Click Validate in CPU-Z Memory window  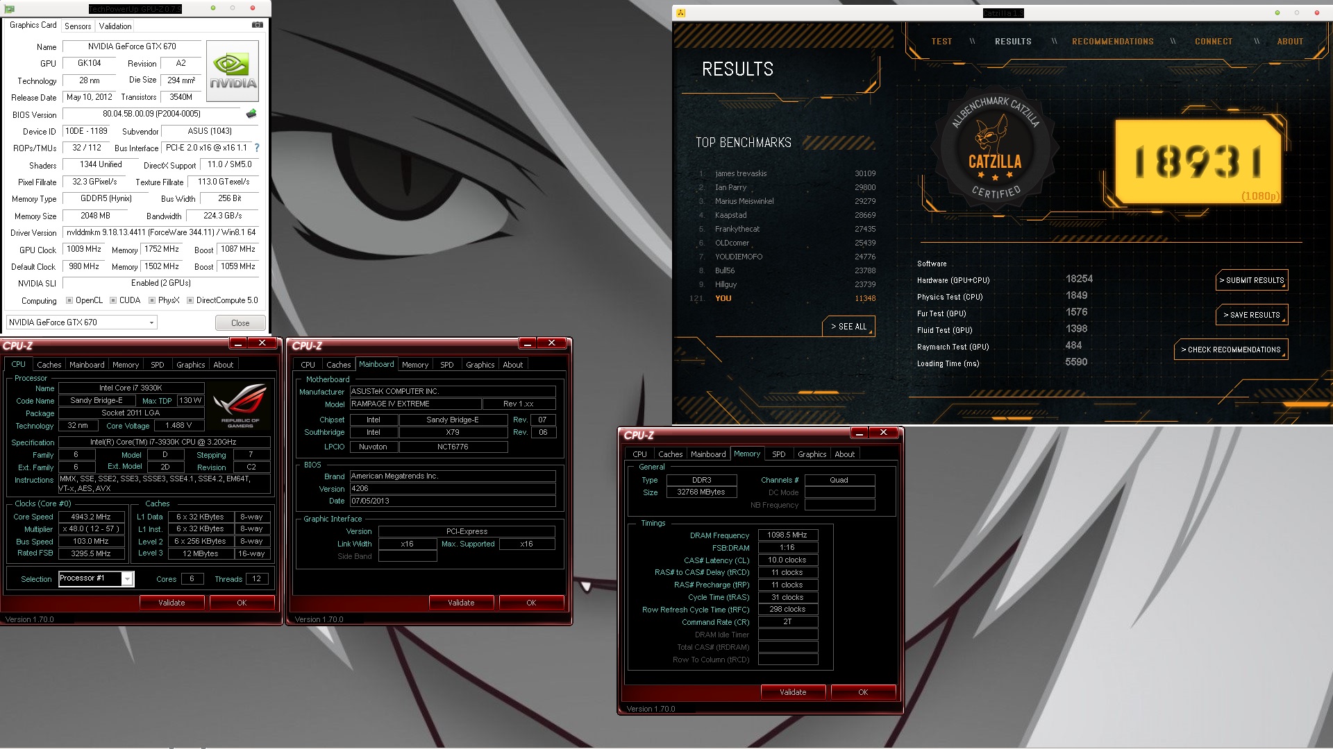point(793,692)
